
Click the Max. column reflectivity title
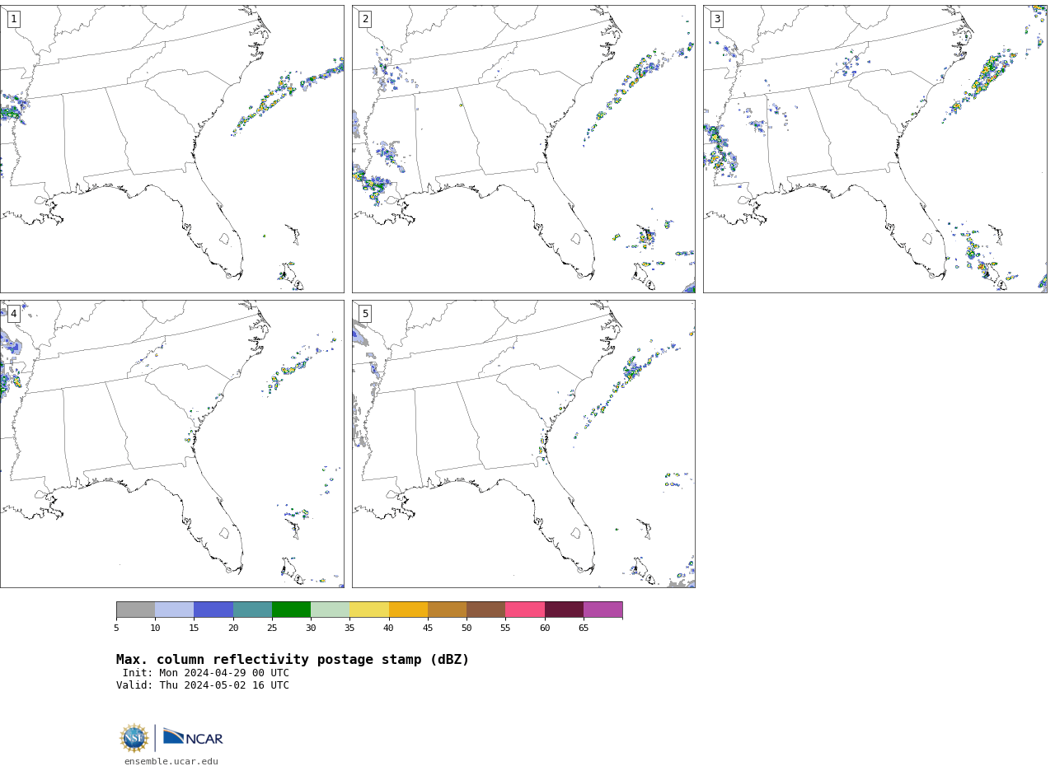pyautogui.click(x=293, y=660)
